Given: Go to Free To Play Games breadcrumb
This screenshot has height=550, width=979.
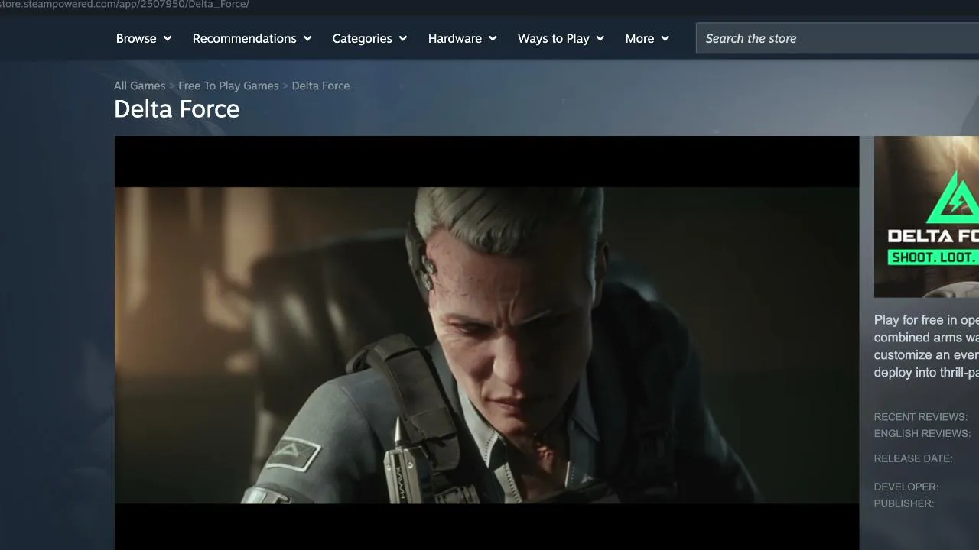Looking at the screenshot, I should pyautogui.click(x=229, y=86).
